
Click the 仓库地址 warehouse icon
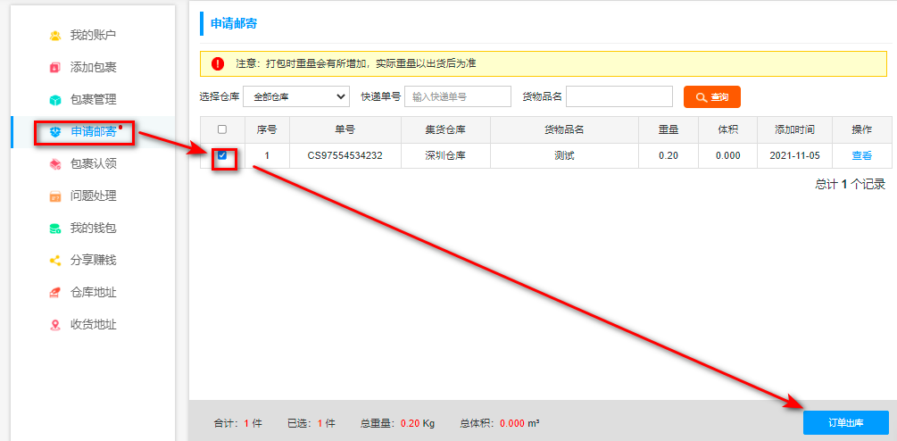coord(55,293)
